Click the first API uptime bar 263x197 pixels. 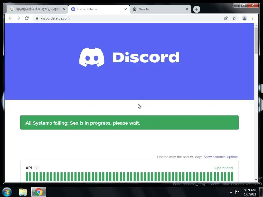pyautogui.click(x=27, y=177)
